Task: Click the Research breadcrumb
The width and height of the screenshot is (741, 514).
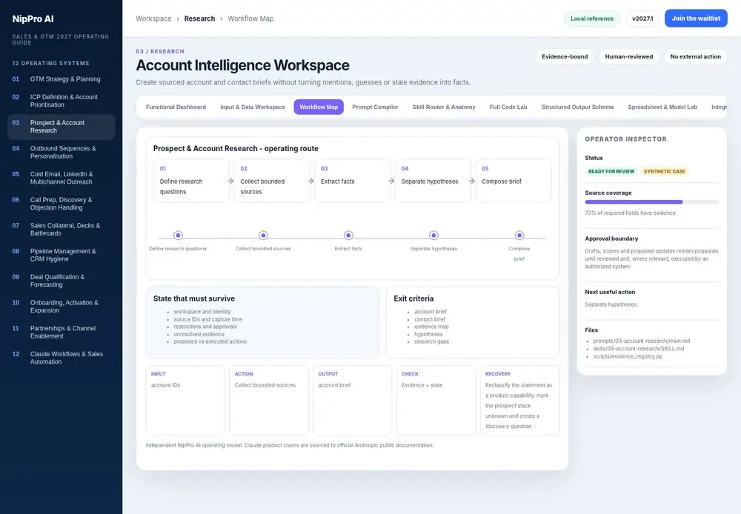Action: [199, 19]
